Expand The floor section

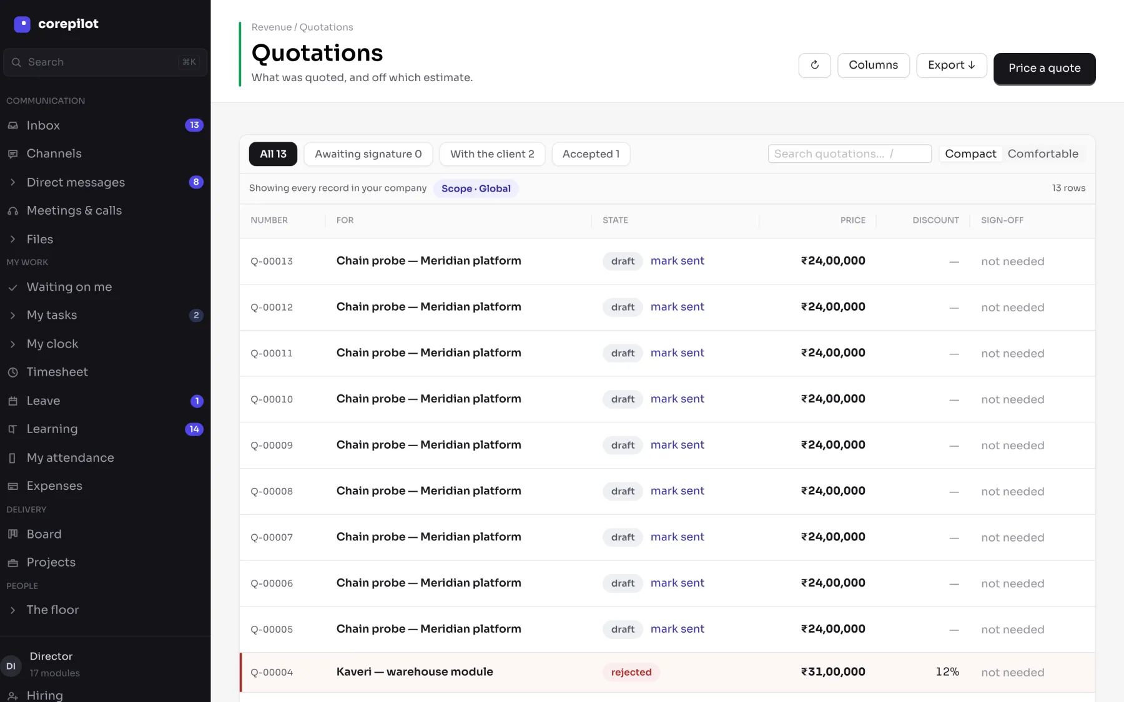point(12,610)
